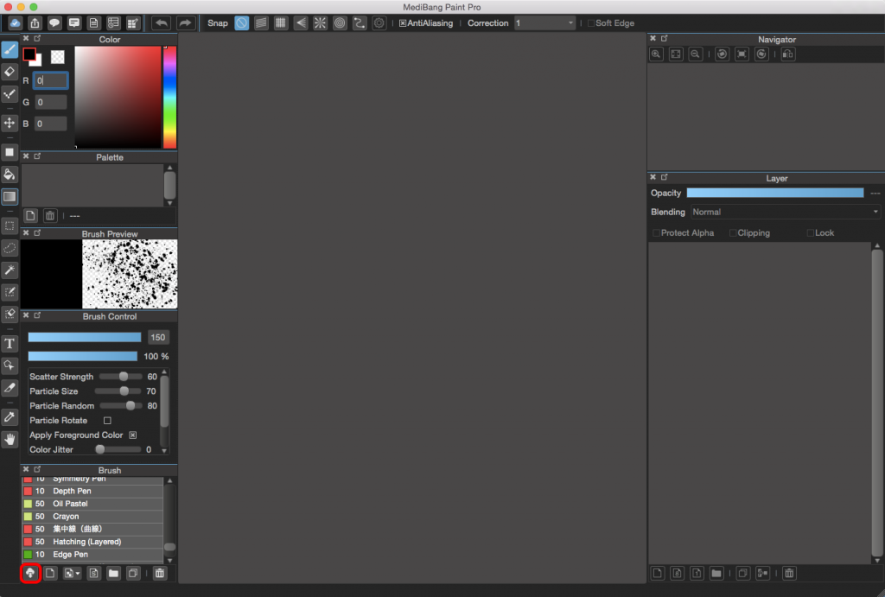This screenshot has width=885, height=597.
Task: Select the Move tool
Action: (x=10, y=123)
